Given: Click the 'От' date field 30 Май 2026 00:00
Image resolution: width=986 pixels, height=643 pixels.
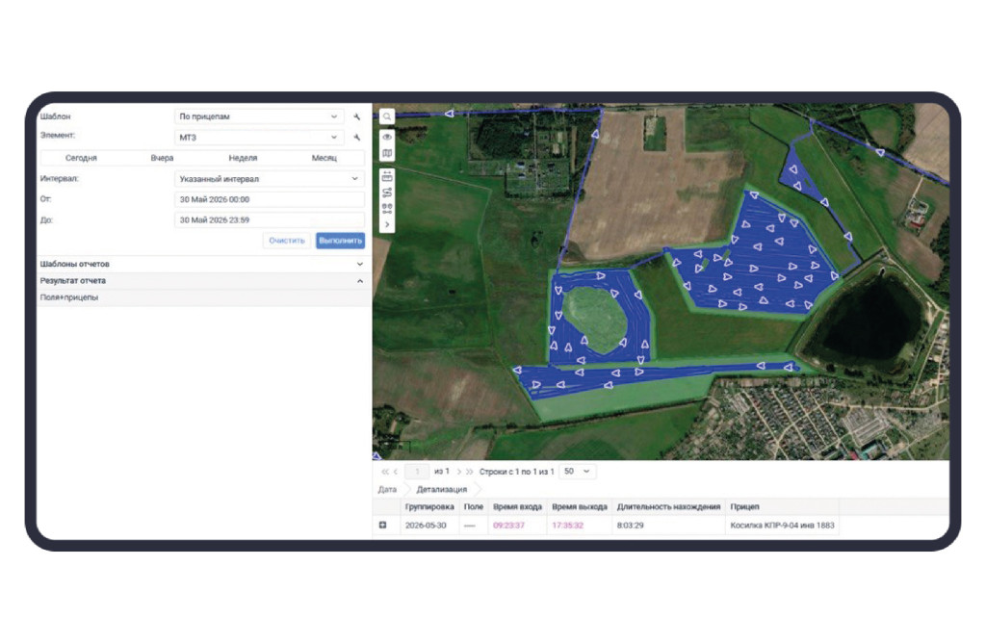Looking at the screenshot, I should coord(270,199).
